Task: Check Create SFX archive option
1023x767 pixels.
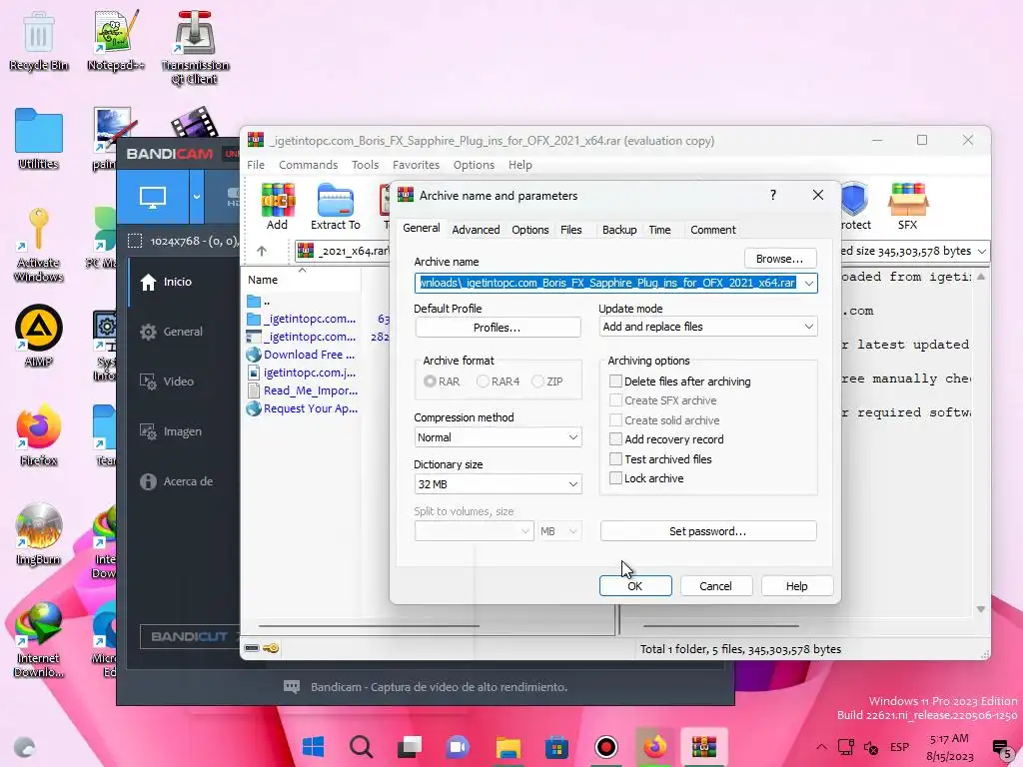Action: (x=615, y=399)
